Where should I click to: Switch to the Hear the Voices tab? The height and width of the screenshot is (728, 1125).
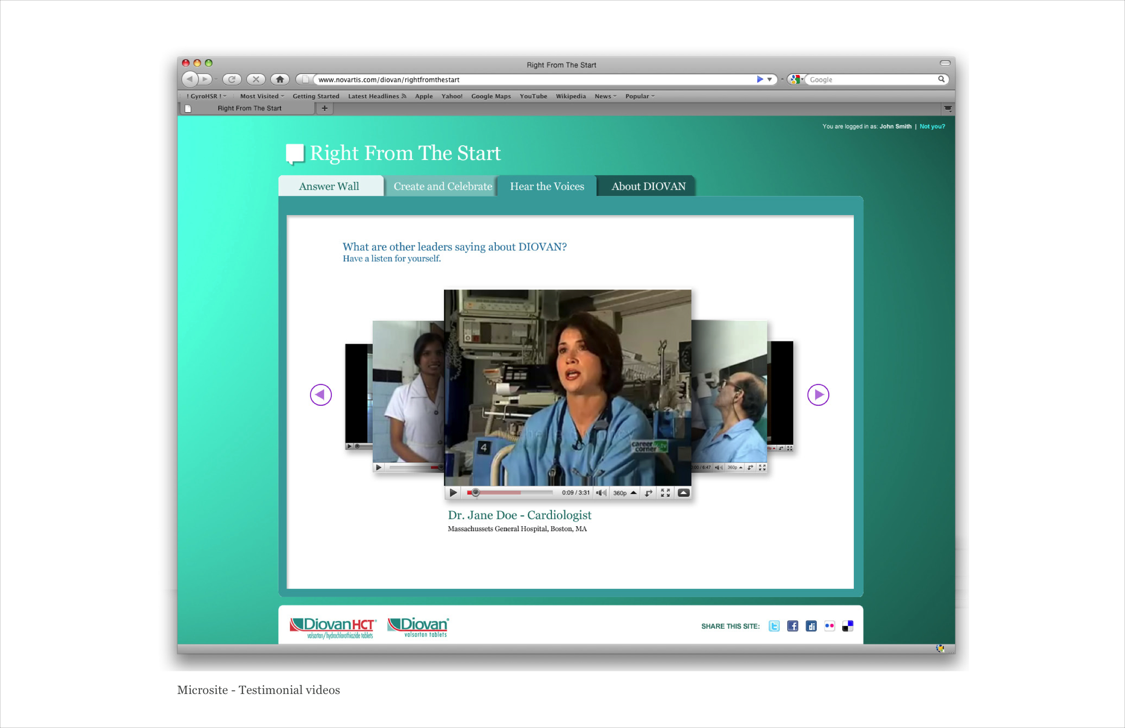tap(547, 186)
